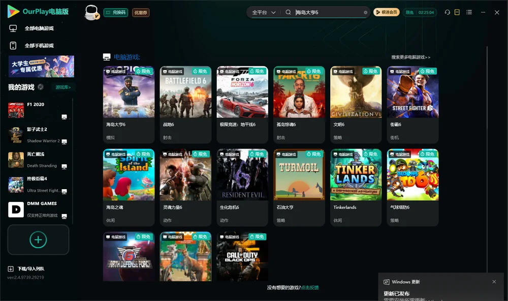Close the Windows 更新 notification

(x=494, y=282)
